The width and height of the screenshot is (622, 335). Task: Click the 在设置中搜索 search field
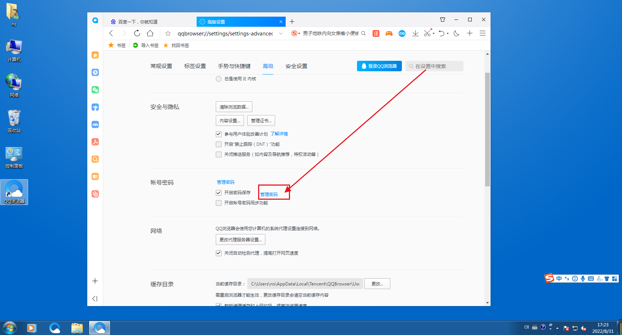point(434,66)
